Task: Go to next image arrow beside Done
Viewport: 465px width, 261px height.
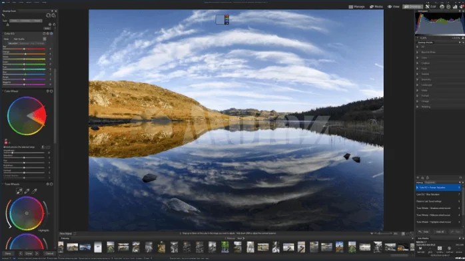Action: [37, 254]
